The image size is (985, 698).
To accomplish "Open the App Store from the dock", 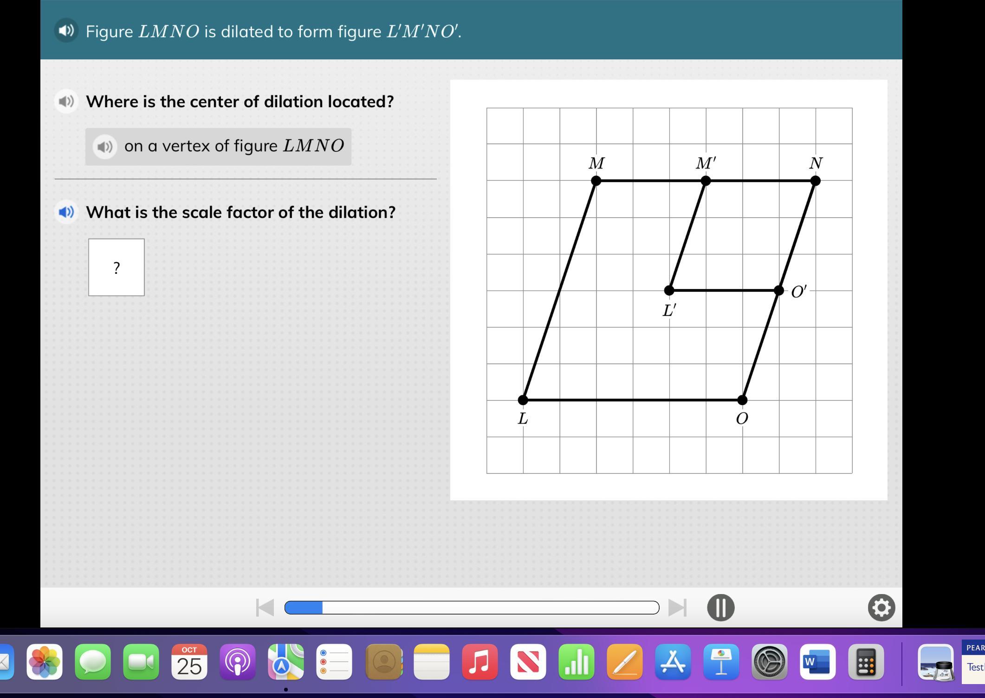I will pos(673,662).
